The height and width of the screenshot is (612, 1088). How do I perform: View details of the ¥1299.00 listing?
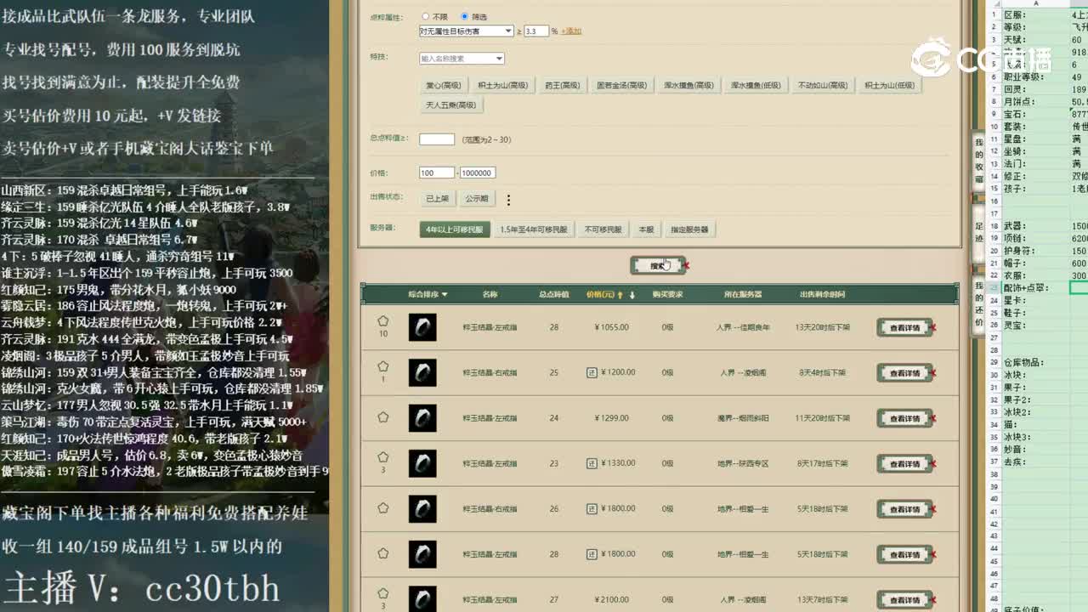pyautogui.click(x=904, y=418)
